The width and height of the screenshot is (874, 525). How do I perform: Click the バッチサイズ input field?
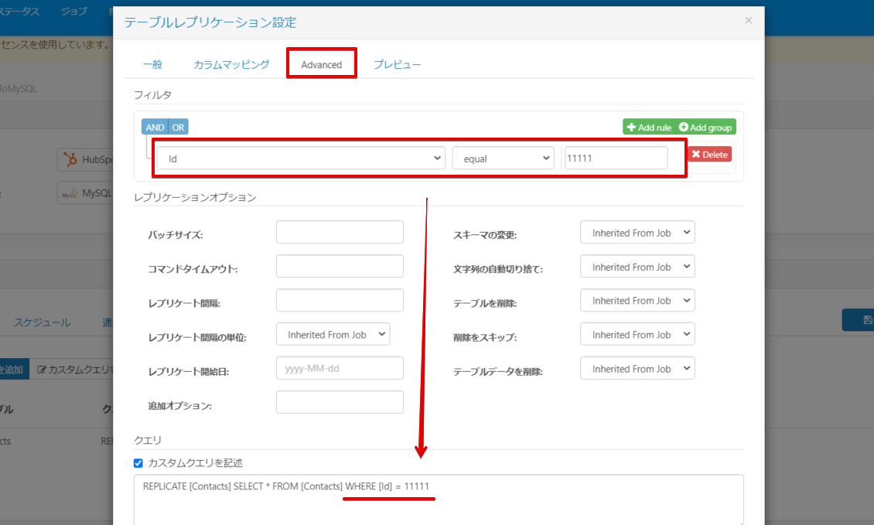point(340,233)
